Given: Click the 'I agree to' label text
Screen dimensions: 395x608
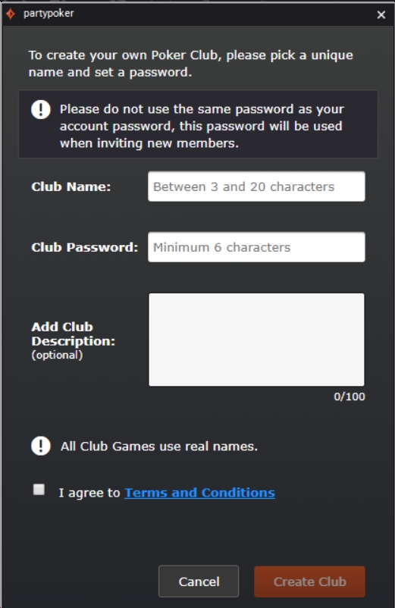Looking at the screenshot, I should (89, 493).
